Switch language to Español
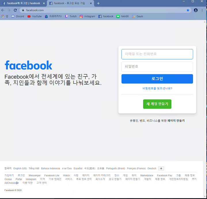207x199 pixels. point(78,168)
